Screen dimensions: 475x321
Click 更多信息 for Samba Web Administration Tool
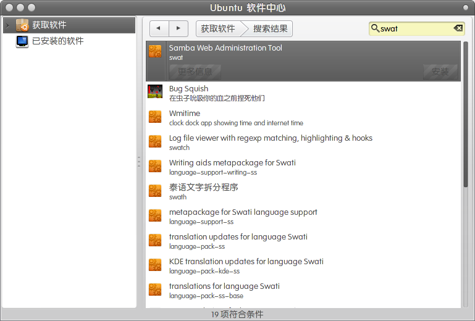195,72
